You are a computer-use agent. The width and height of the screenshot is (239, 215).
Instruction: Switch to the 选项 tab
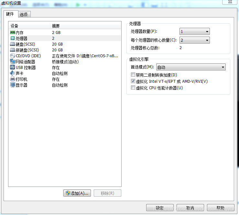pyautogui.click(x=24, y=15)
